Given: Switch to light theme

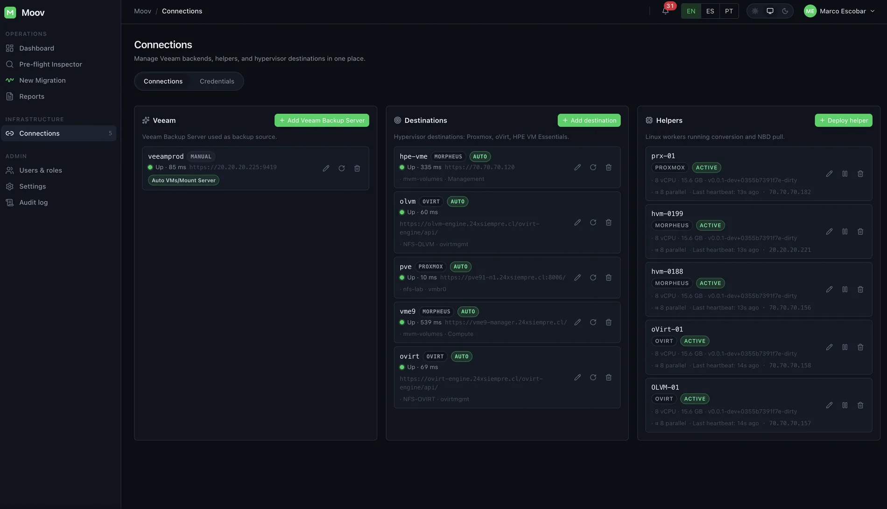Looking at the screenshot, I should click(x=755, y=11).
